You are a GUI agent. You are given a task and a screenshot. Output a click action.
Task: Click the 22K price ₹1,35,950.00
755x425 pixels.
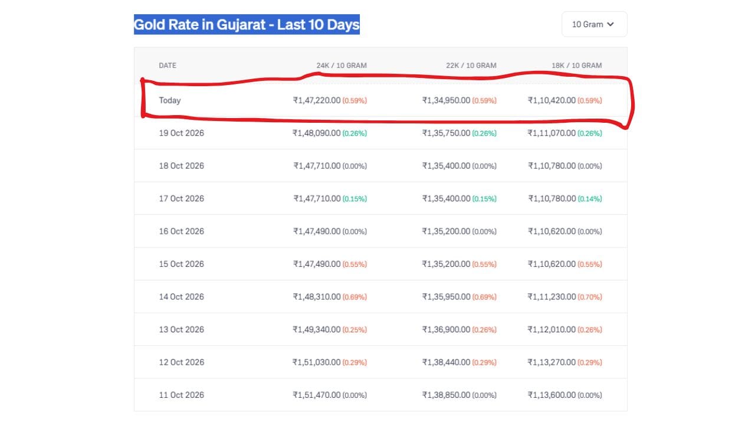(447, 297)
